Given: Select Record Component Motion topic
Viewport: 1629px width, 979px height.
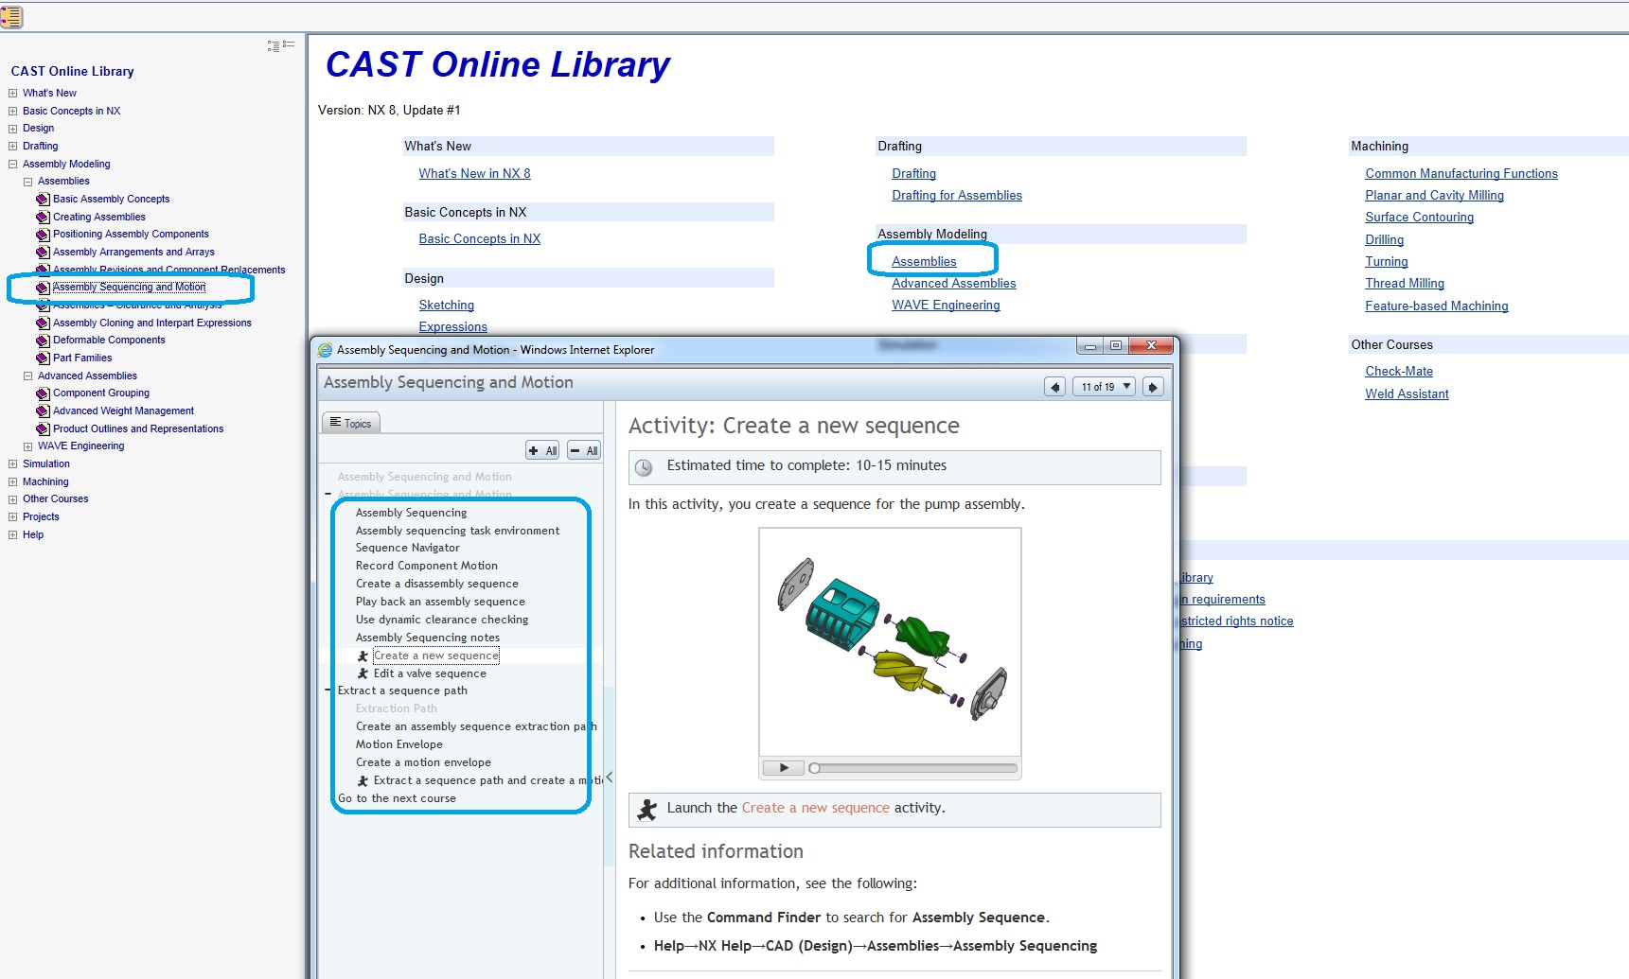Looking at the screenshot, I should click(x=426, y=566).
